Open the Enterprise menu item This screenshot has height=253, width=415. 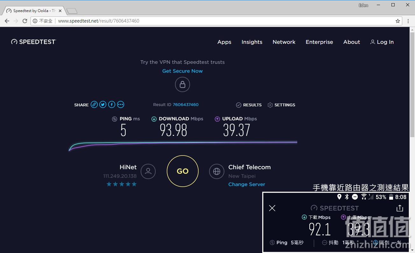click(x=319, y=42)
